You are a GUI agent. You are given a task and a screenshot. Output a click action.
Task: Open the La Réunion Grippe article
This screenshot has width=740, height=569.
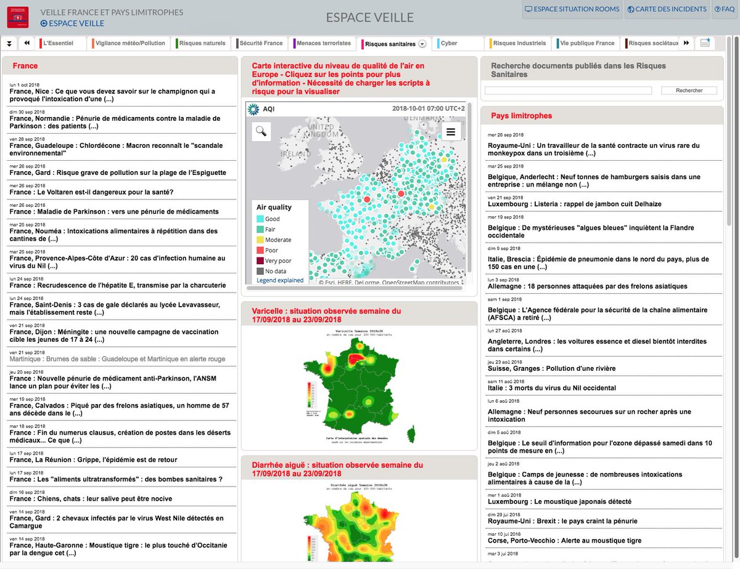[x=93, y=459]
